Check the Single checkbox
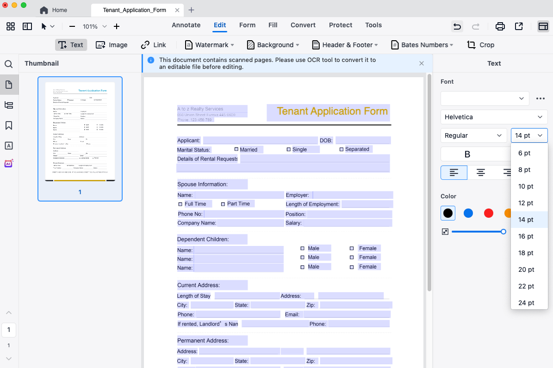Screen dimensions: 553x368 tap(288, 149)
